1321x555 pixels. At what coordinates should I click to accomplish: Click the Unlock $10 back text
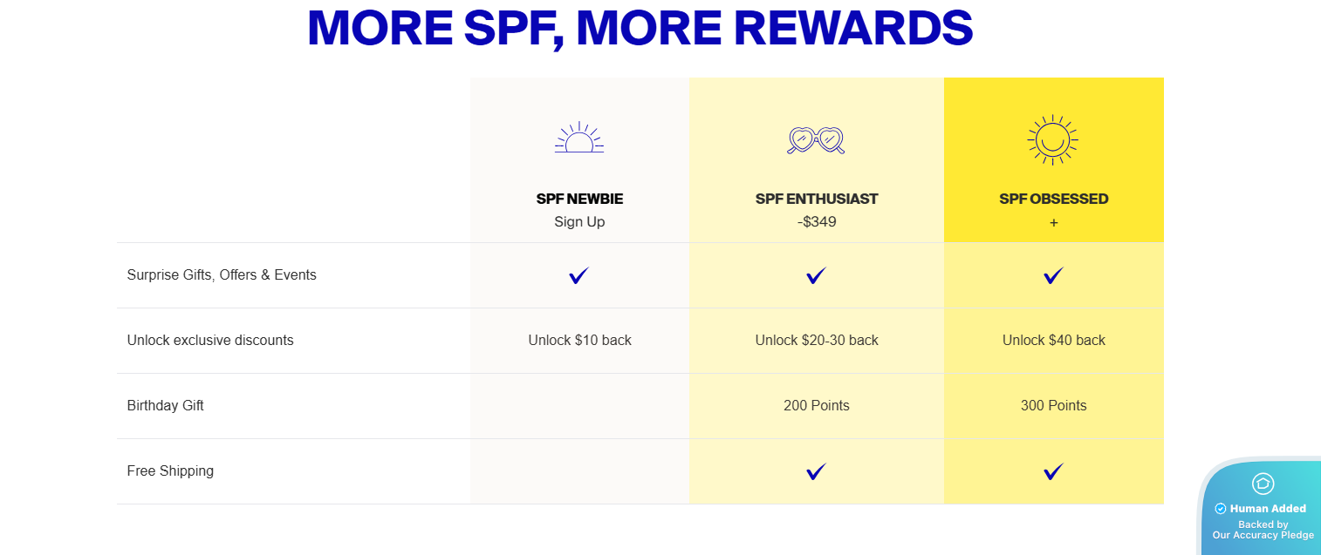579,340
